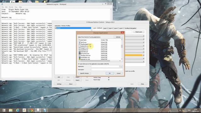This screenshot has height=113, width=201.
Task: Click the About button
Action: [71, 84]
